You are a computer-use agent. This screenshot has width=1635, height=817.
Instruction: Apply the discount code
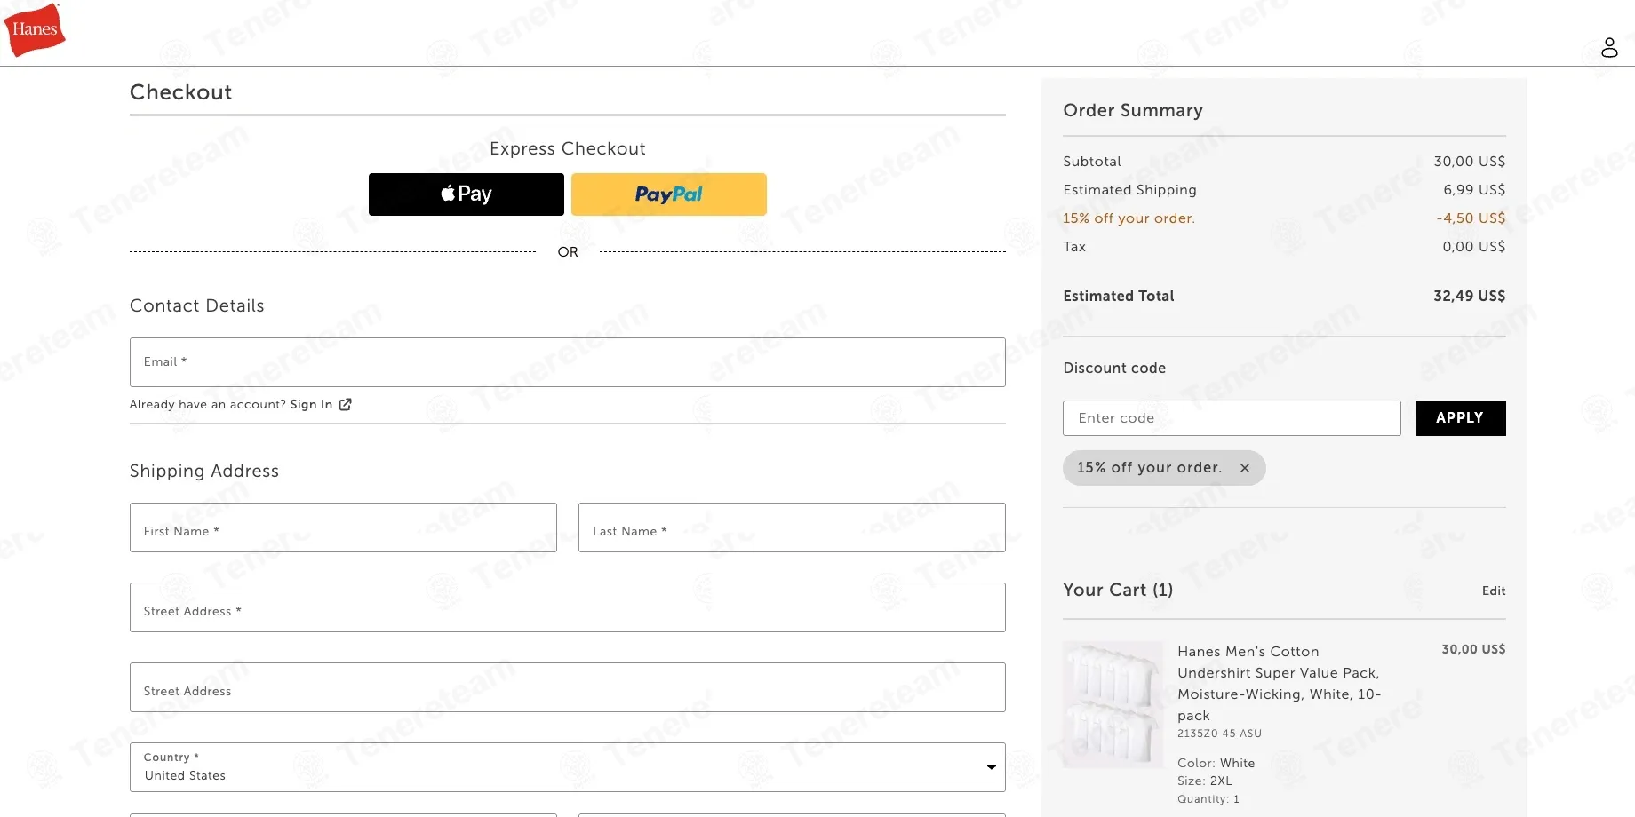pos(1460,418)
